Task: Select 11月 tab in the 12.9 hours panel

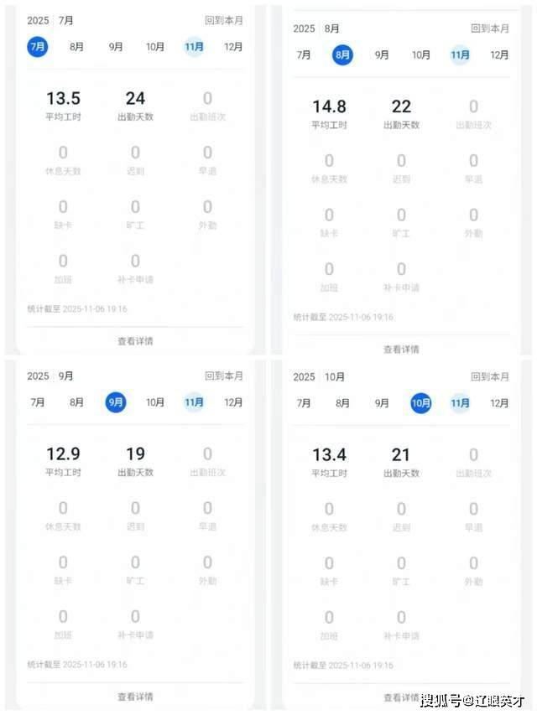Action: coord(194,402)
